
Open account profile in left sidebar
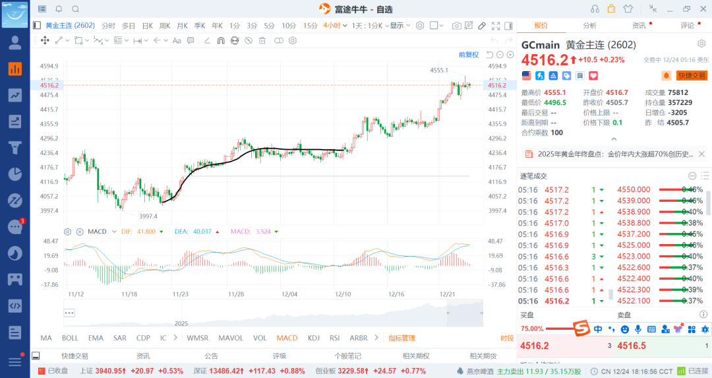click(15, 43)
